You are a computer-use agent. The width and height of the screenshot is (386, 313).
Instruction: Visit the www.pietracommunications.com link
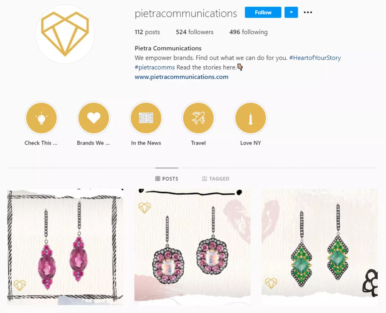(x=181, y=77)
